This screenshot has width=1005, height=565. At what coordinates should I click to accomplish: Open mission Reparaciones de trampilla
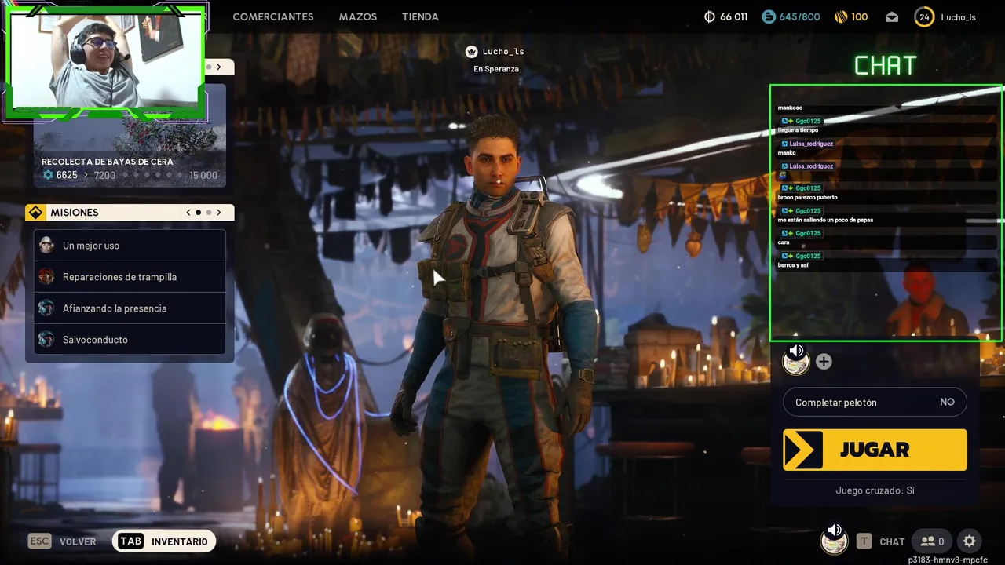tap(130, 277)
